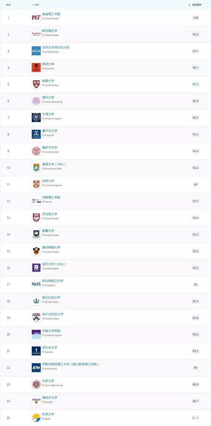Open the 新加坡国立大学 link
Screen dimensions: 211x426
[53, 281]
